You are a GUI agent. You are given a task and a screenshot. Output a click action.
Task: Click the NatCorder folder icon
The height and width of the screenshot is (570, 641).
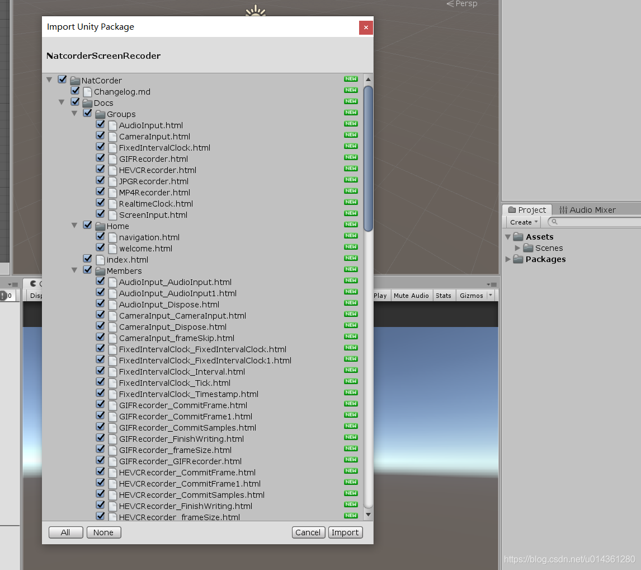75,80
